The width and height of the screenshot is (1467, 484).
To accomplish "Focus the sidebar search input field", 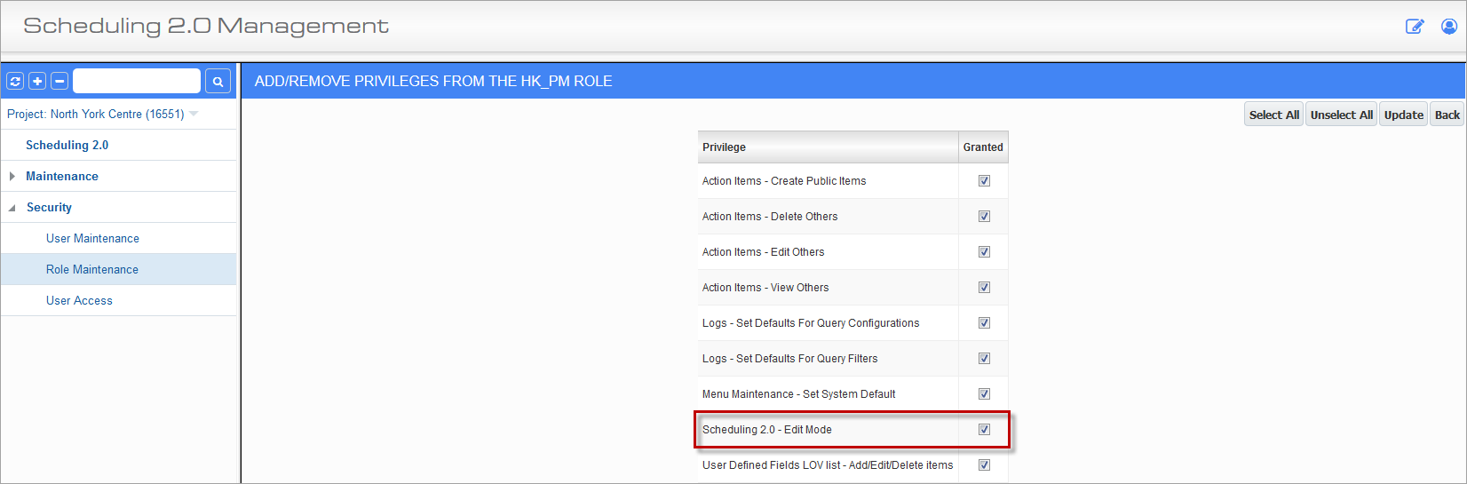I will point(137,81).
